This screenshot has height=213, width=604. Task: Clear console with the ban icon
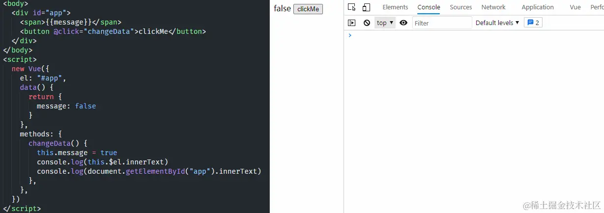point(367,23)
